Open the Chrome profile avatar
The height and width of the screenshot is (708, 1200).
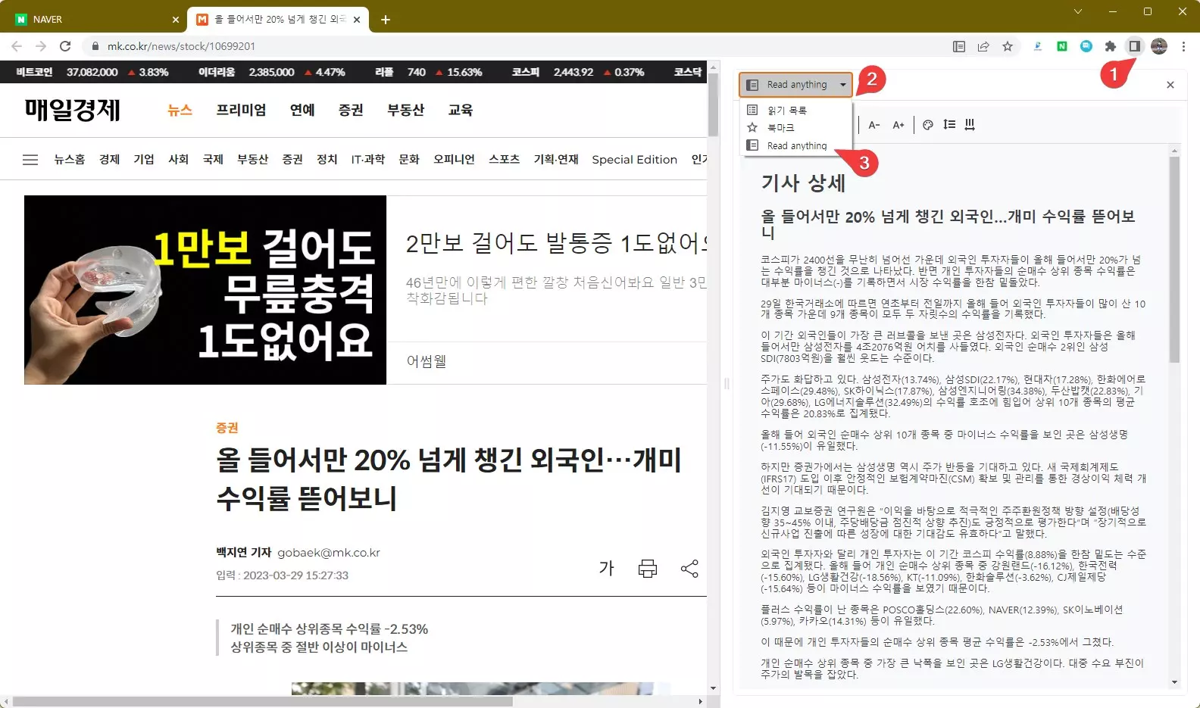point(1159,46)
